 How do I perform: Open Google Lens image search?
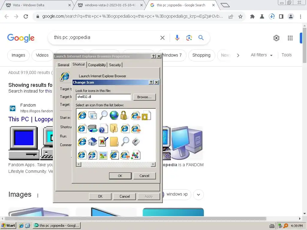point(189,37)
